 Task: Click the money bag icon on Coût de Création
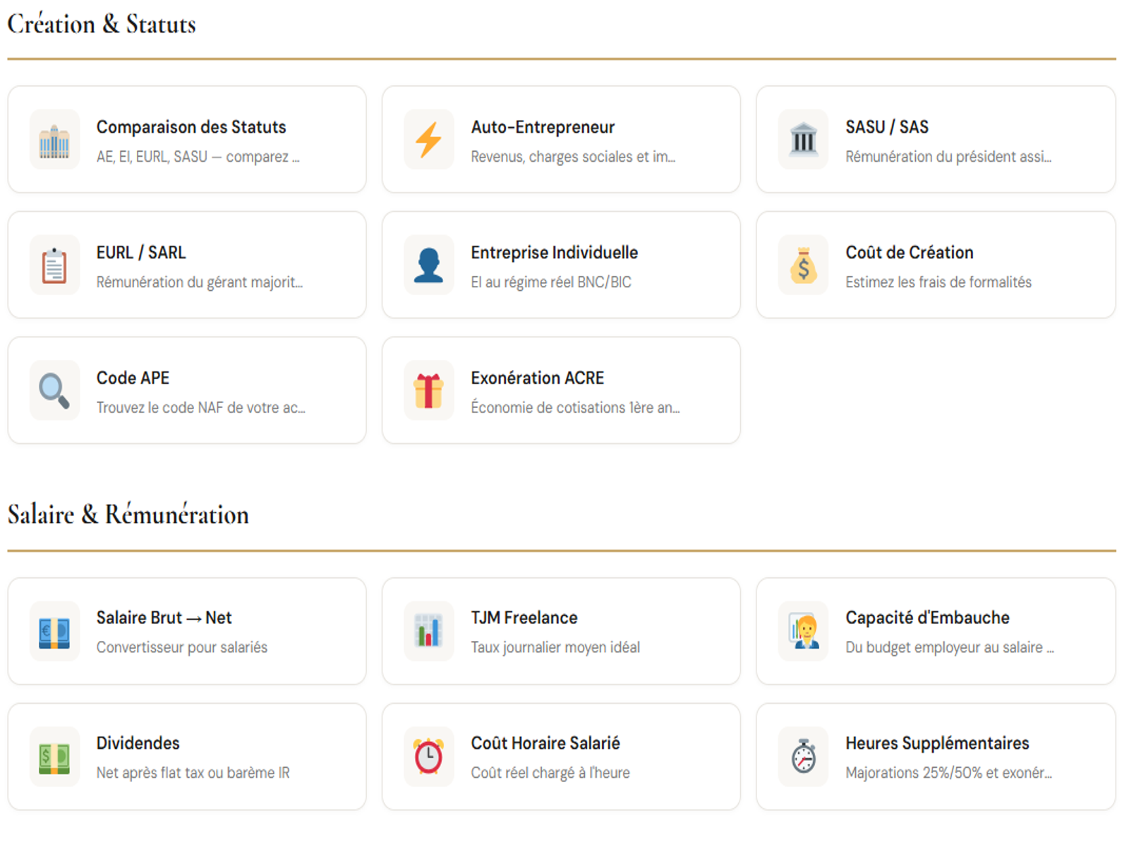(x=804, y=265)
